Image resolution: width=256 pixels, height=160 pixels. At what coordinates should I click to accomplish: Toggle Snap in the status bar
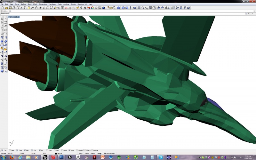[x=81, y=154]
